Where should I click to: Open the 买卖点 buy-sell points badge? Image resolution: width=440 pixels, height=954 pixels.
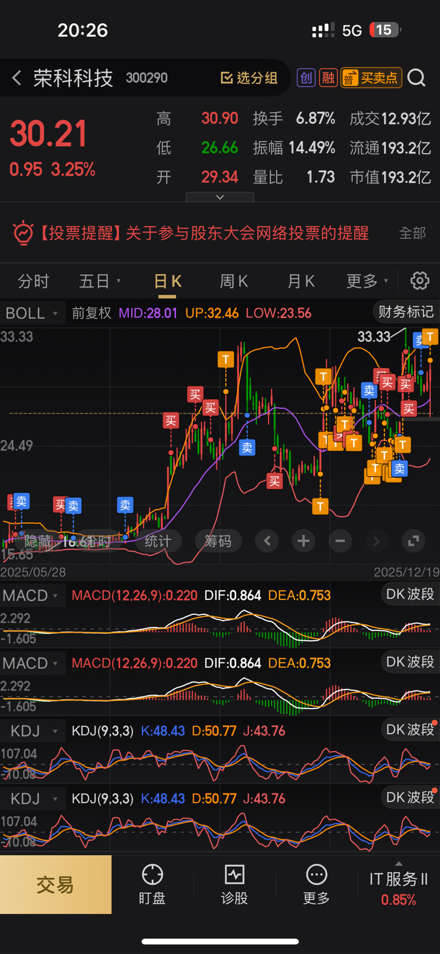371,77
